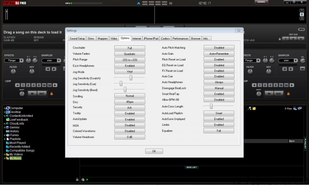Expand the Genres folder
Image resolution: width=309 pixels, height=185 pixels.
point(5,128)
